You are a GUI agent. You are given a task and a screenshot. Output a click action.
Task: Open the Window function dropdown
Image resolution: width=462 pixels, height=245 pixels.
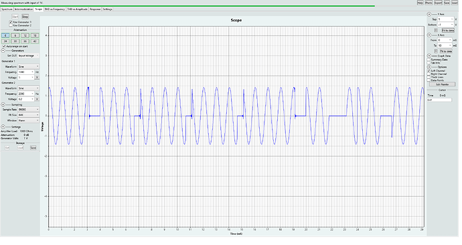click(28, 120)
